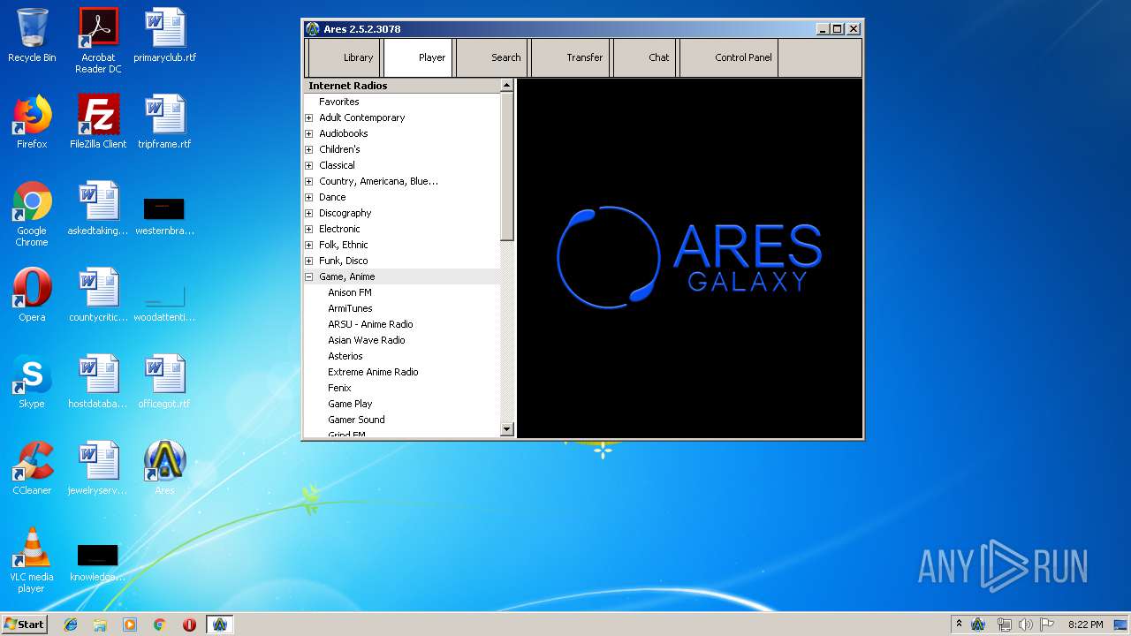Launch Acrobat Reader DC from desktop
Viewport: 1131px width, 636px height.
click(x=98, y=41)
